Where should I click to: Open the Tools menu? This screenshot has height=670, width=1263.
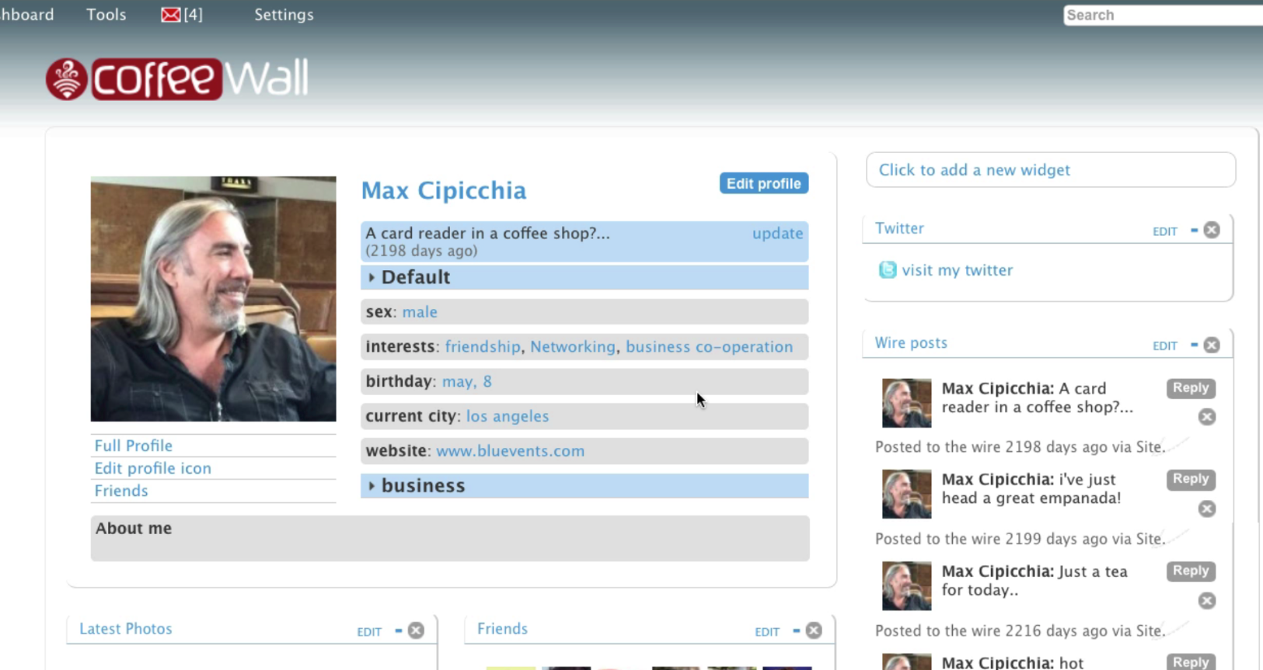tap(106, 15)
